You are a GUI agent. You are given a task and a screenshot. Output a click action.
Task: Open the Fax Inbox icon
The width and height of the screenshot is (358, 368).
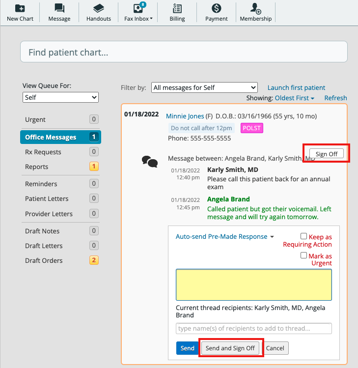pyautogui.click(x=138, y=8)
